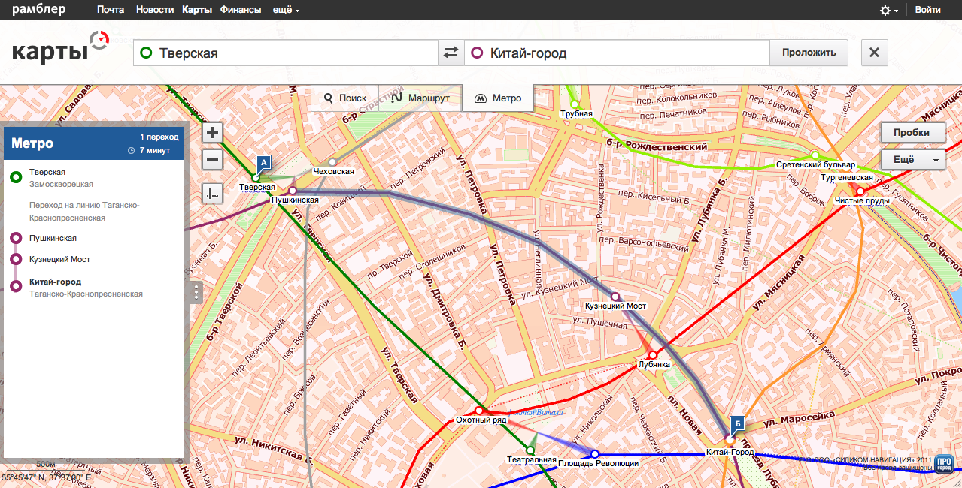Click the green circle icon in origin field
Screen dimensions: 962x488
click(x=147, y=53)
